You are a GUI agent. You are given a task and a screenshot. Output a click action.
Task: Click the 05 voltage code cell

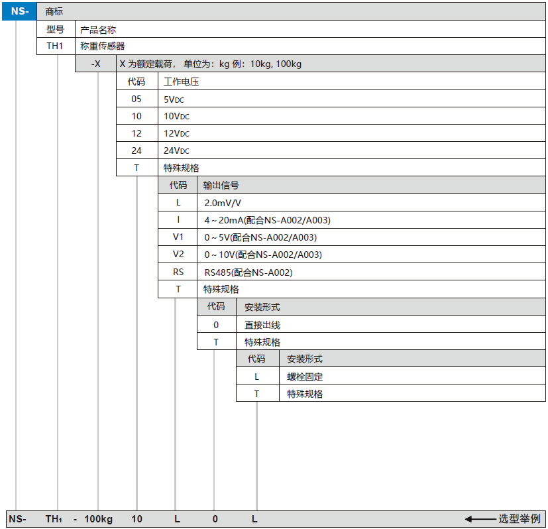[137, 99]
